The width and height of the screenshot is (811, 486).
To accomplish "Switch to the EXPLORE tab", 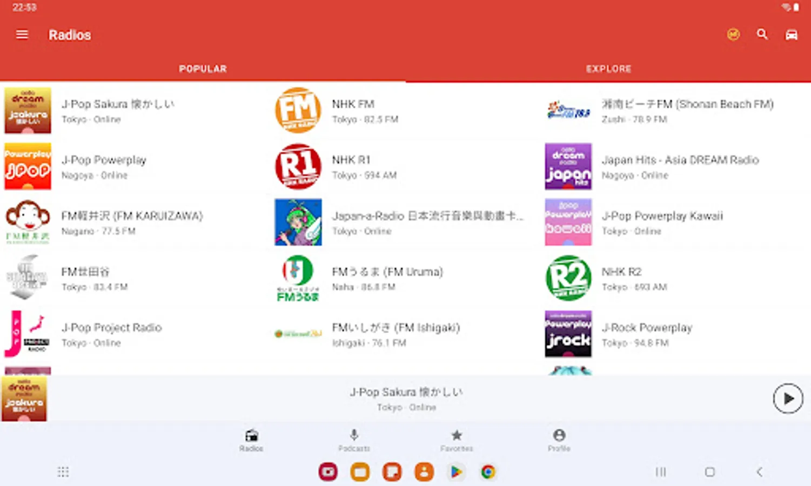I will pyautogui.click(x=608, y=69).
